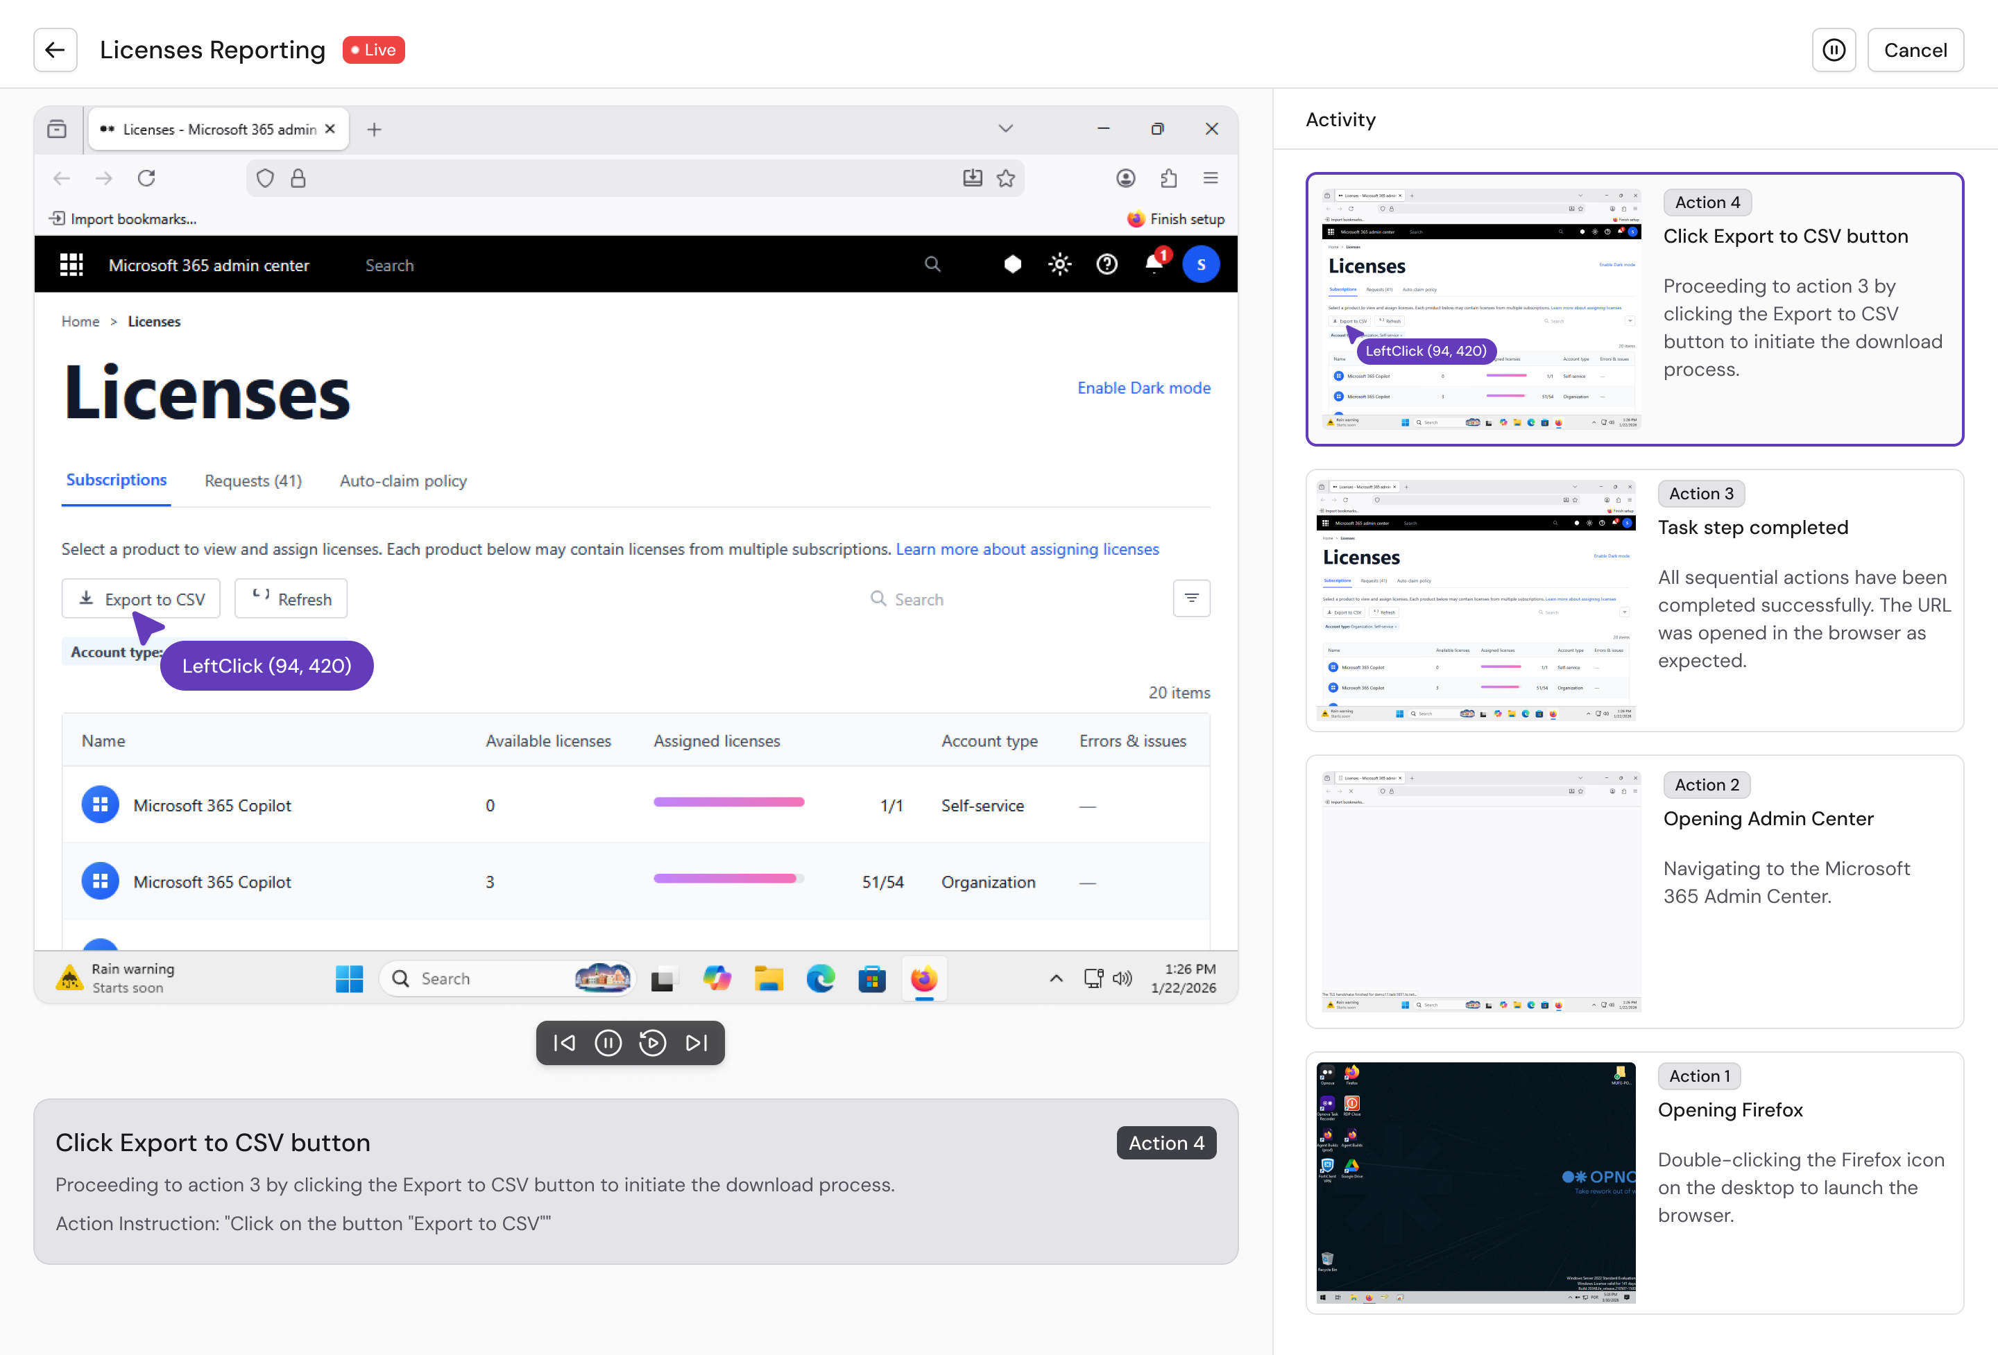The width and height of the screenshot is (1998, 1355).
Task: Open Firefox extensions via the puzzle icon
Action: (x=1168, y=178)
